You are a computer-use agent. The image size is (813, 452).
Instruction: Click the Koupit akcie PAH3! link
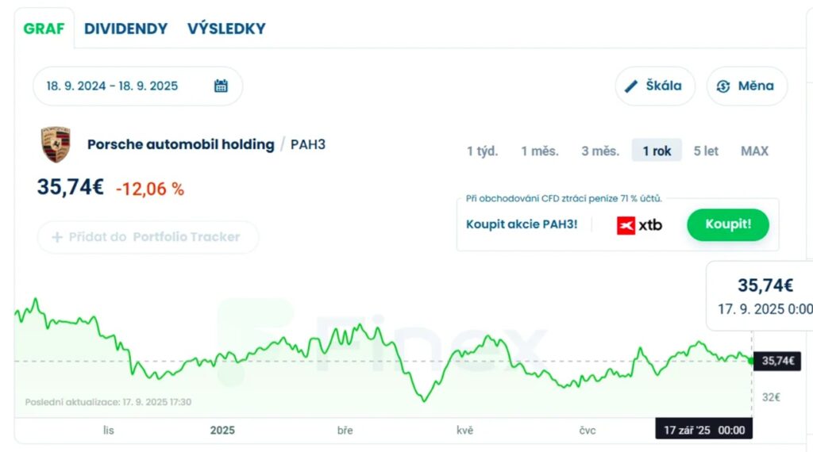(x=522, y=224)
